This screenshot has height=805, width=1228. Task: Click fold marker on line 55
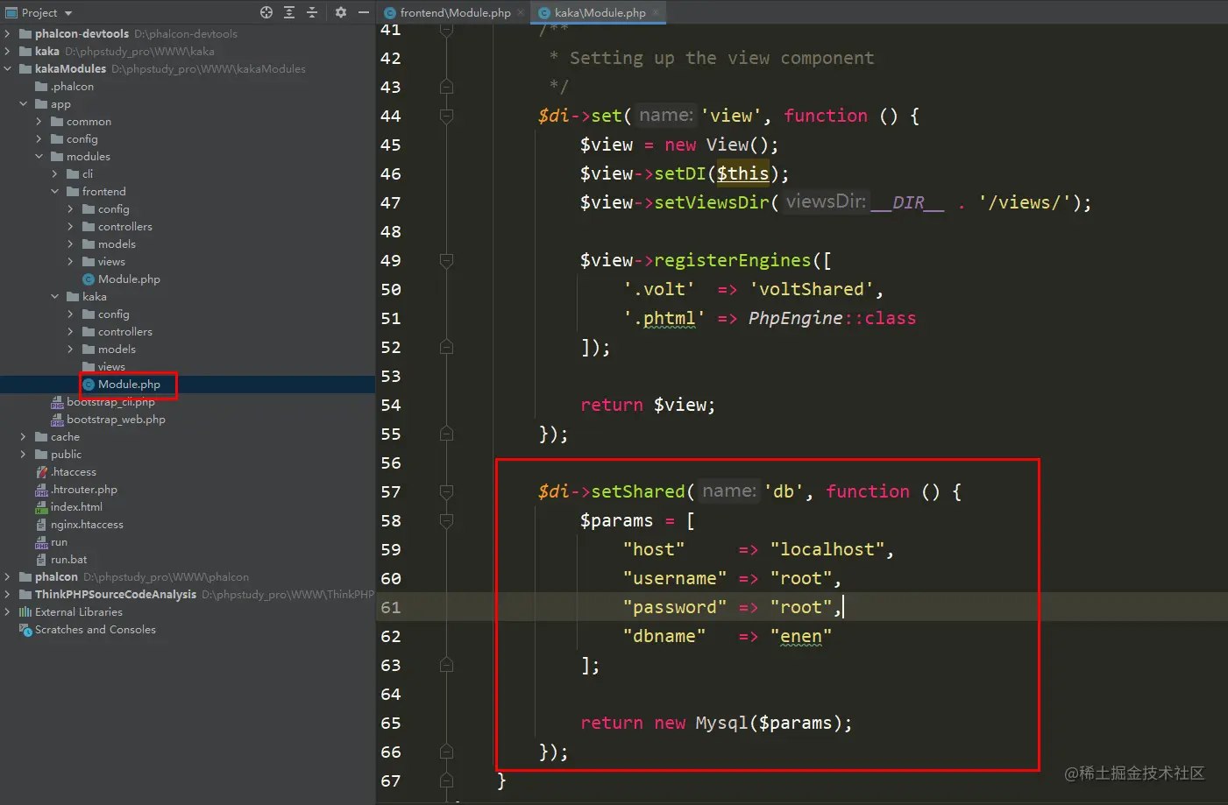[446, 434]
